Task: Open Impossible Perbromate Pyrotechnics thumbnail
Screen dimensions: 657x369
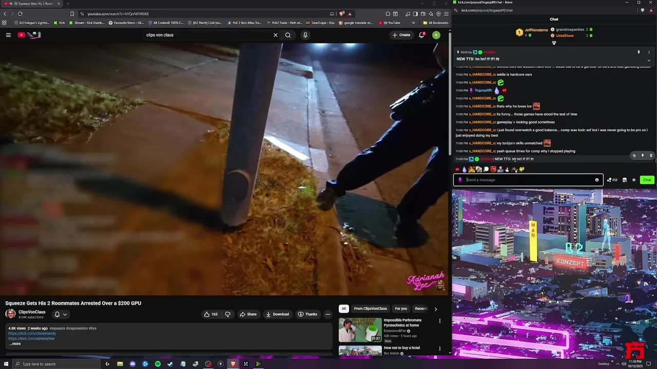Action: [360, 330]
